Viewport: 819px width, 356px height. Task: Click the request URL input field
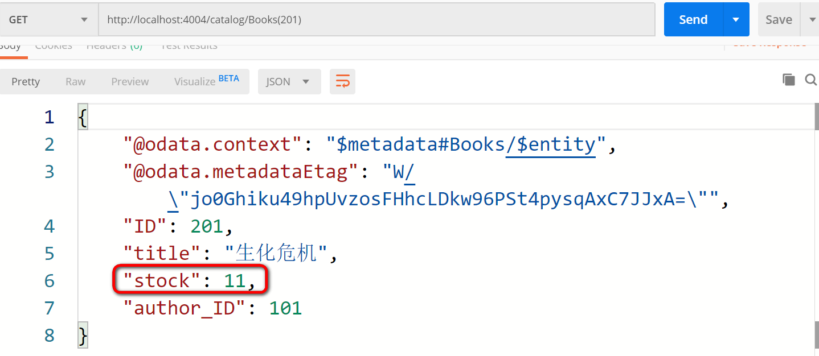[x=376, y=19]
